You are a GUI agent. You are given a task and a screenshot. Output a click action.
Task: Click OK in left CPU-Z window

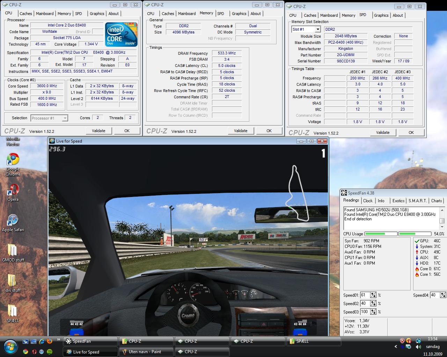point(127,131)
